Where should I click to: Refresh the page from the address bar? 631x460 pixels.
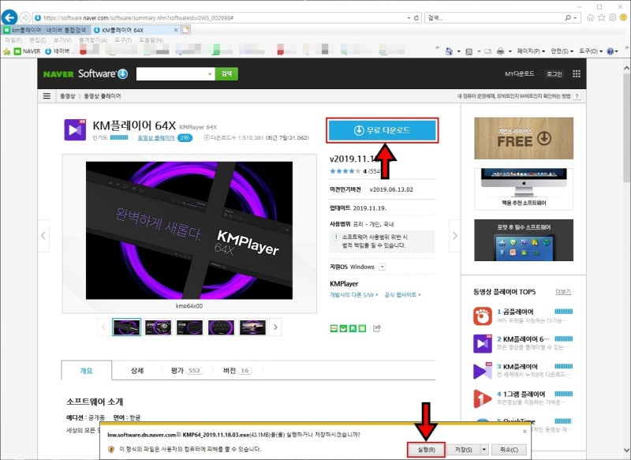[x=416, y=18]
